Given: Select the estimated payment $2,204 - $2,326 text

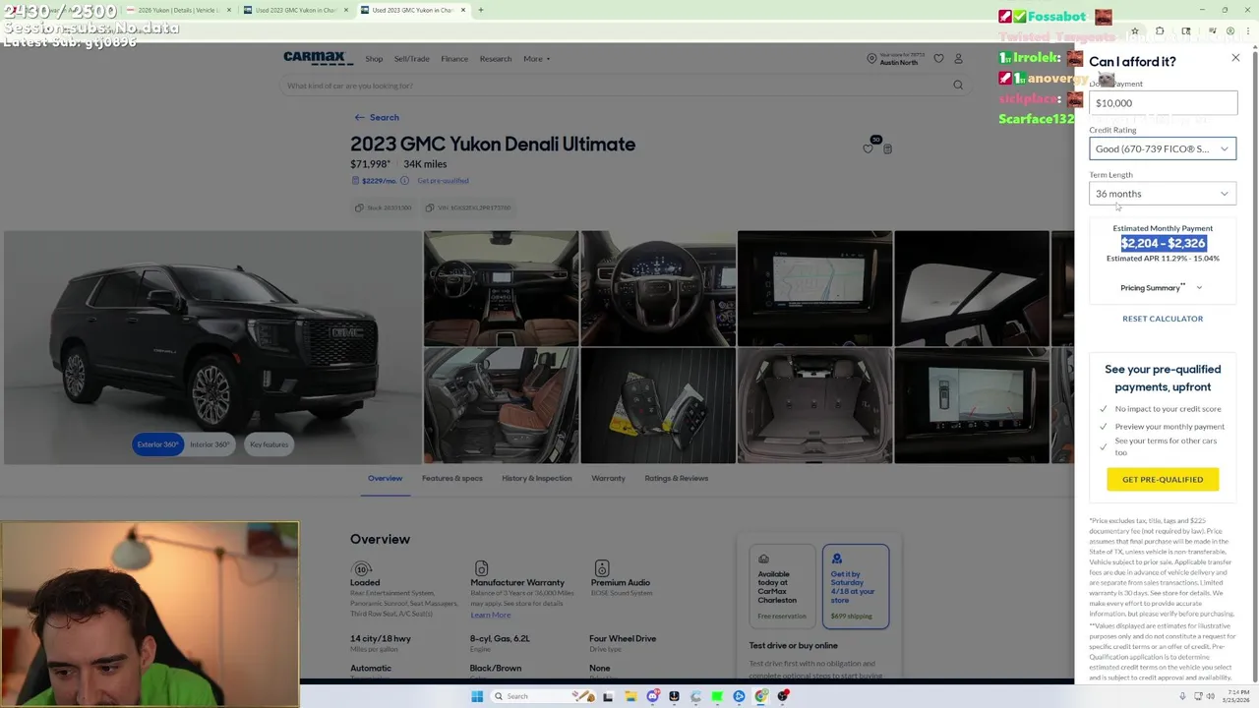Looking at the screenshot, I should pos(1163,243).
